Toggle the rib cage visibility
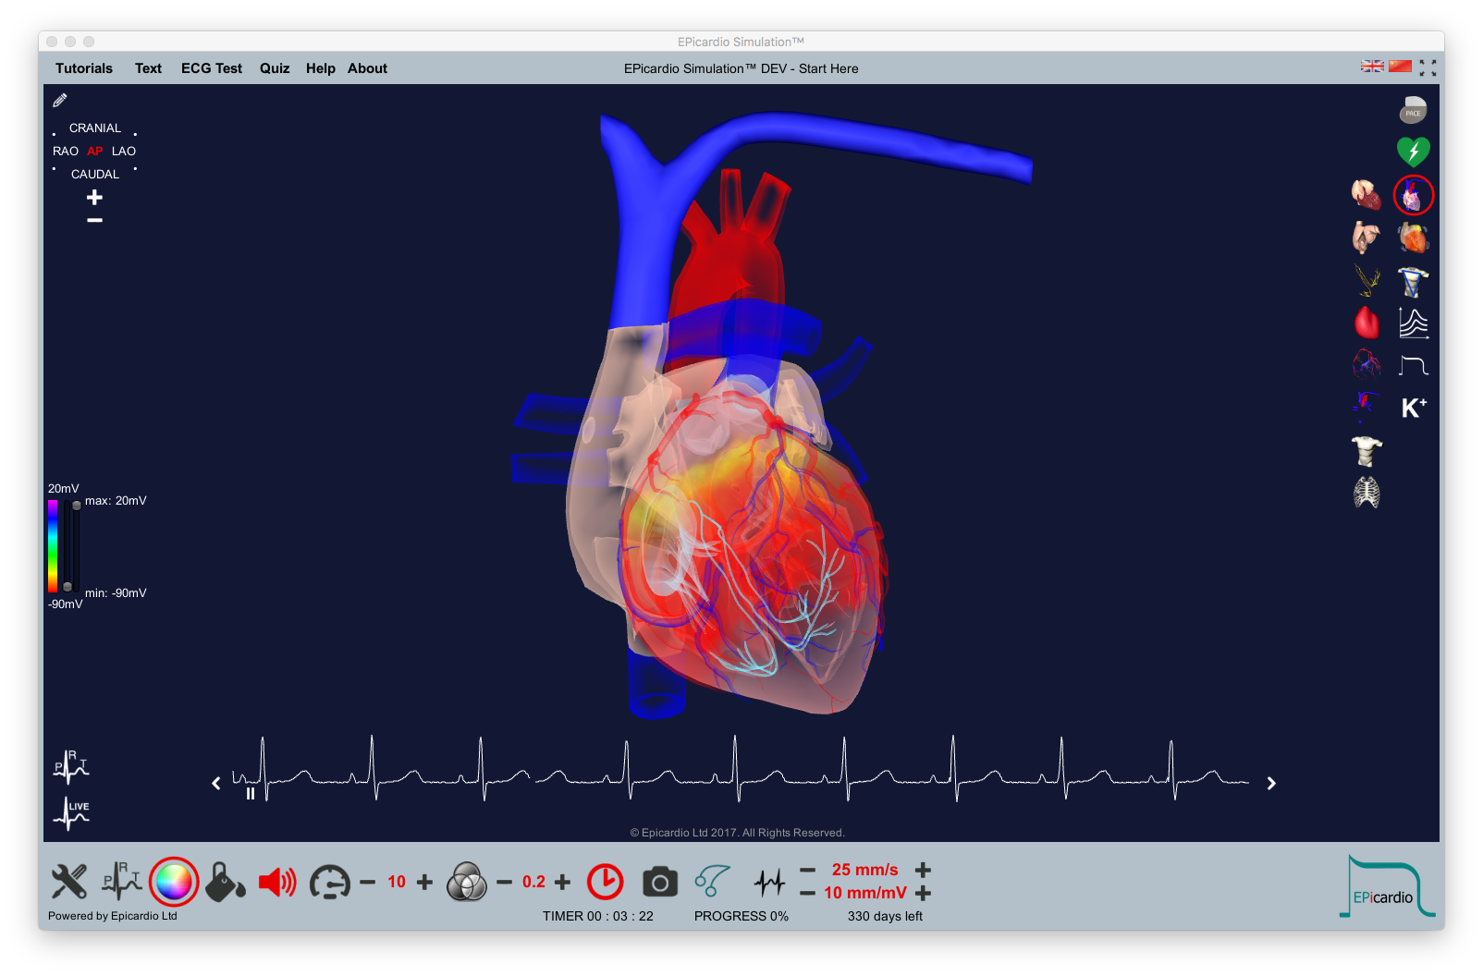This screenshot has height=976, width=1483. pyautogui.click(x=1367, y=493)
